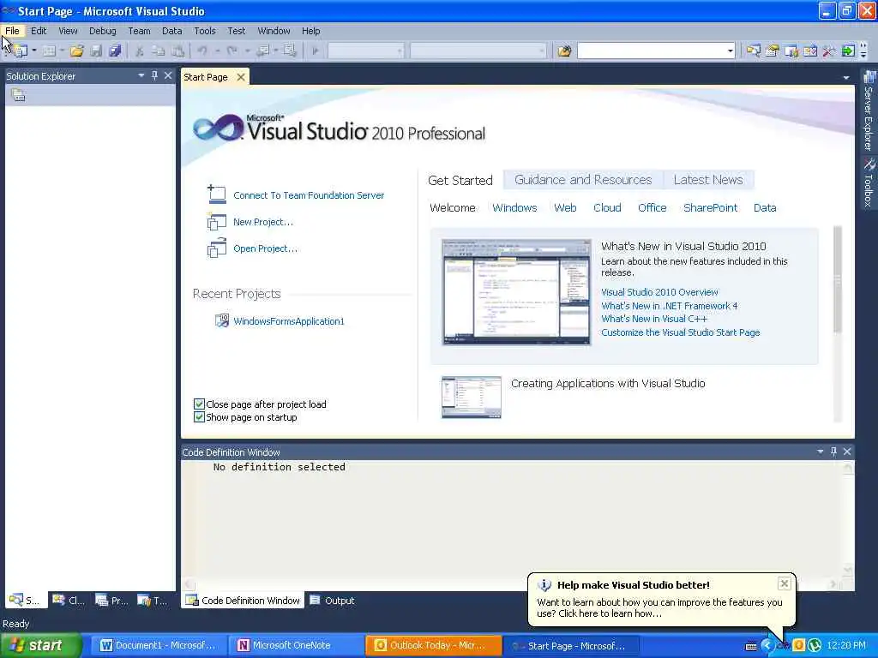Select the Output tab at the bottom
Screen dimensions: 878x658
[x=334, y=601]
